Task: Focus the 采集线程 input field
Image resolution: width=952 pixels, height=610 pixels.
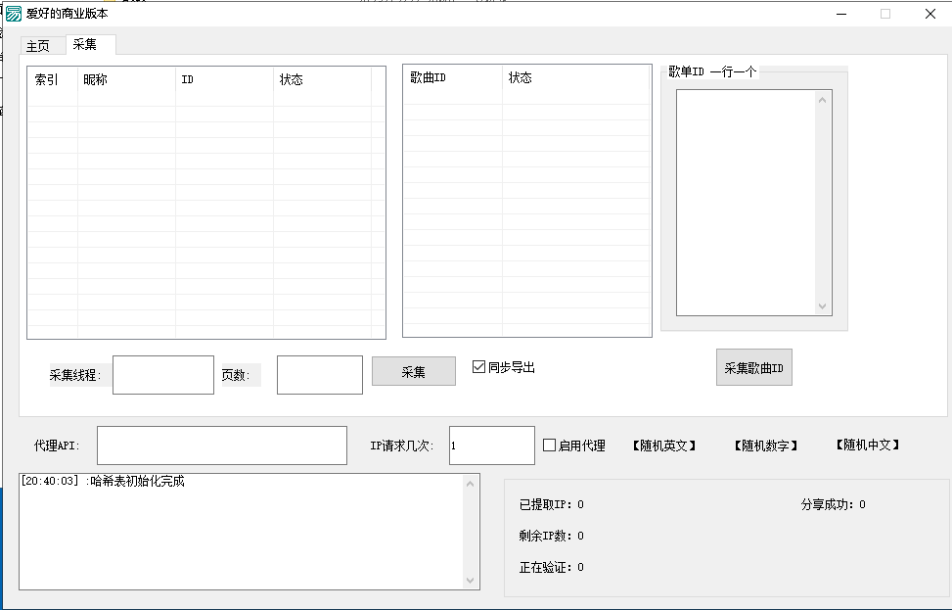Action: [x=162, y=375]
